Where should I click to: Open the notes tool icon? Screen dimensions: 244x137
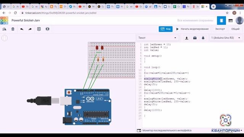coord(39,29)
